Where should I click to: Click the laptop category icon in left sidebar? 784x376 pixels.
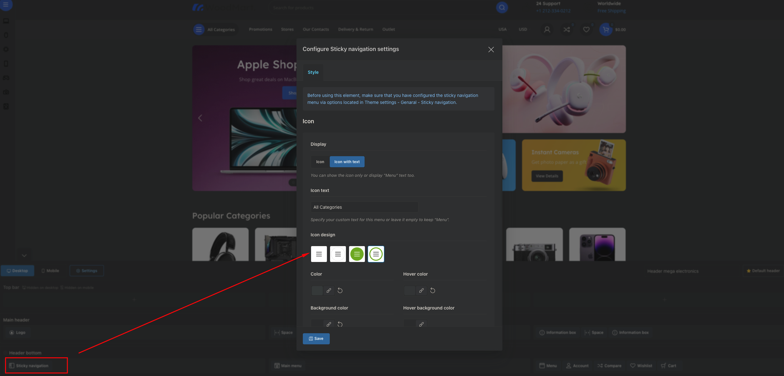[x=6, y=21]
